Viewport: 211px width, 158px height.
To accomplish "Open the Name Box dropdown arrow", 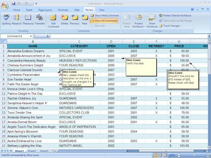I will [x=31, y=36].
